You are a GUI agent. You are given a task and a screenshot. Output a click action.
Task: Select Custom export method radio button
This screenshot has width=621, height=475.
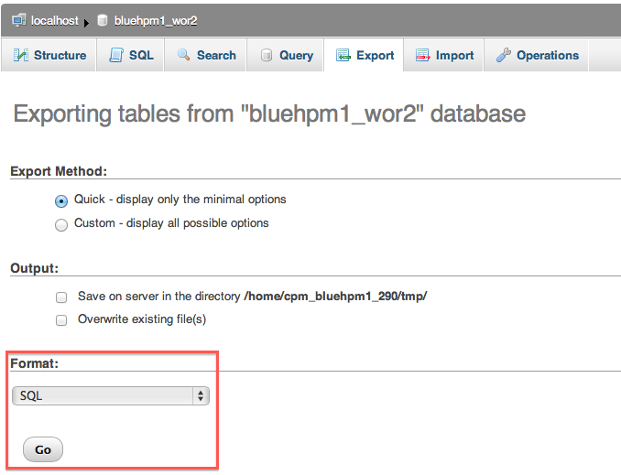[x=61, y=224]
